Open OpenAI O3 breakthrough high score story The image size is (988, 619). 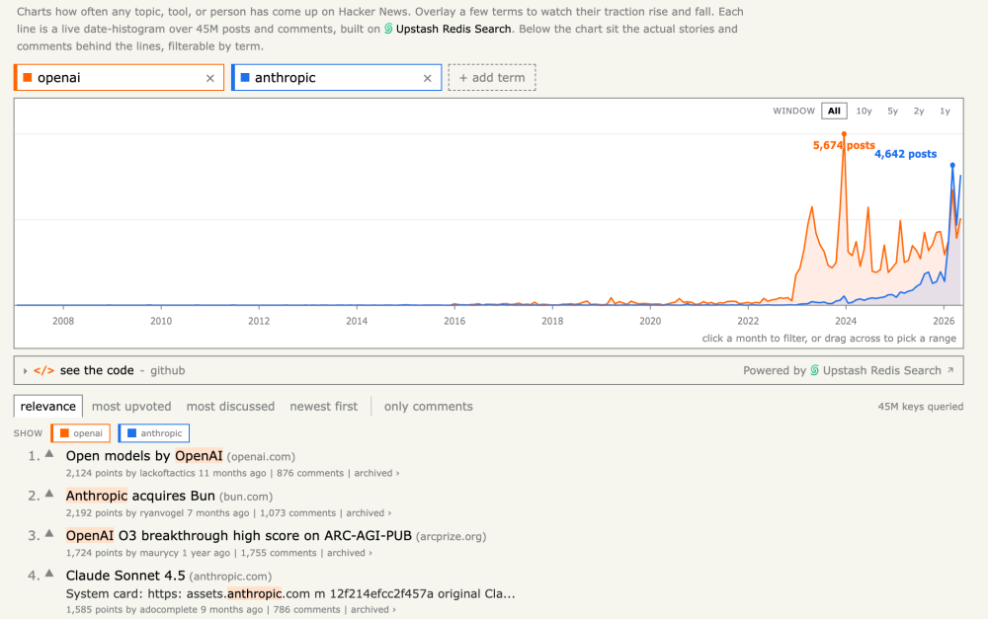239,535
